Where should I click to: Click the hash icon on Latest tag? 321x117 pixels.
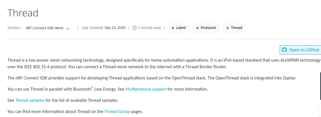[173, 28]
